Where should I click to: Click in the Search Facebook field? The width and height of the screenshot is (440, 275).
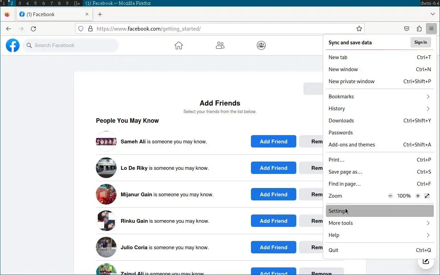71,45
